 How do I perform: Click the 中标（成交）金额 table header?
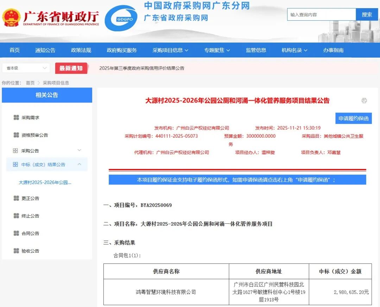340,272
